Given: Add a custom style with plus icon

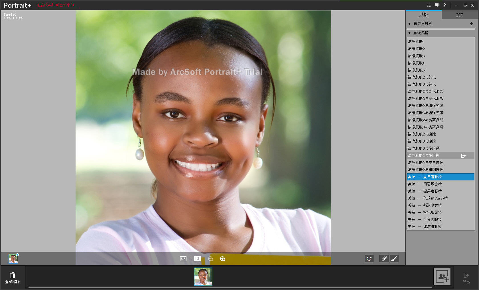Looking at the screenshot, I should point(472,24).
